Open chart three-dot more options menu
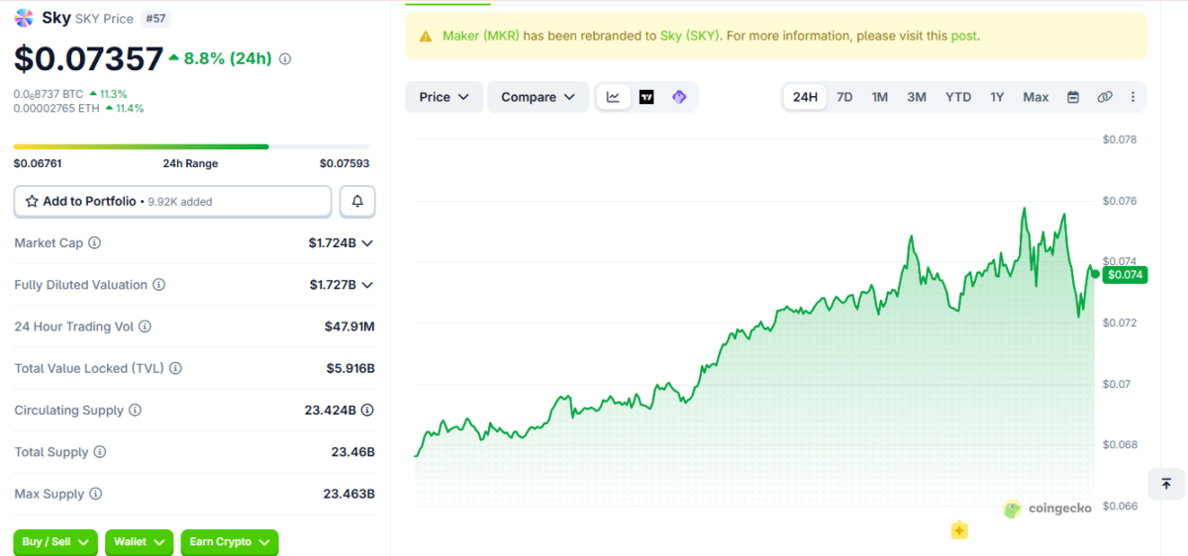This screenshot has height=556, width=1188. click(1133, 97)
